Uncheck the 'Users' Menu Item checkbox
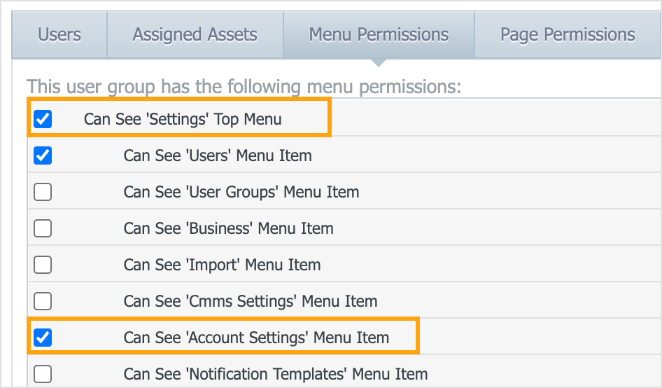 click(x=43, y=155)
